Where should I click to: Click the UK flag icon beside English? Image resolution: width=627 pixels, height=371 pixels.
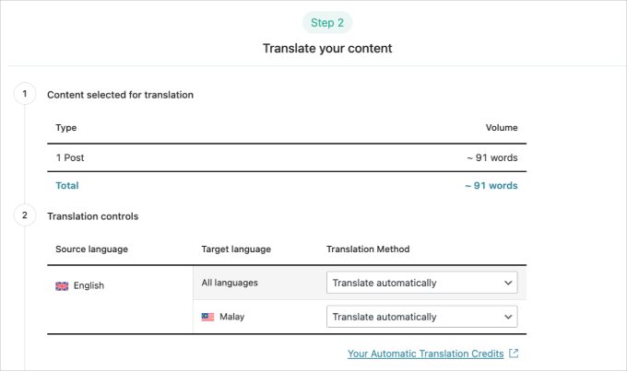coord(62,285)
